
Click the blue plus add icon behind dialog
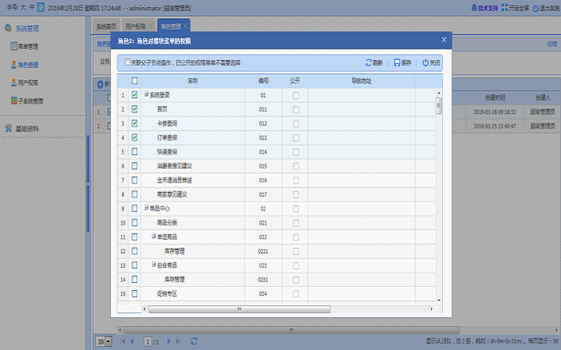pos(101,84)
